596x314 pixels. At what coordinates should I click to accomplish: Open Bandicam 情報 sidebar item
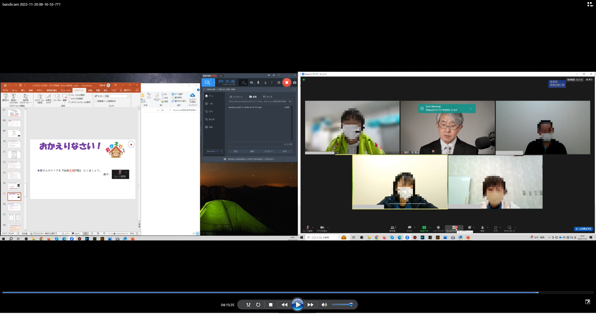(209, 127)
